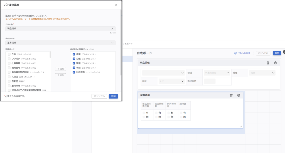Open gear settings on 保有資格 panel
This screenshot has width=285, height=153.
pyautogui.click(x=239, y=95)
